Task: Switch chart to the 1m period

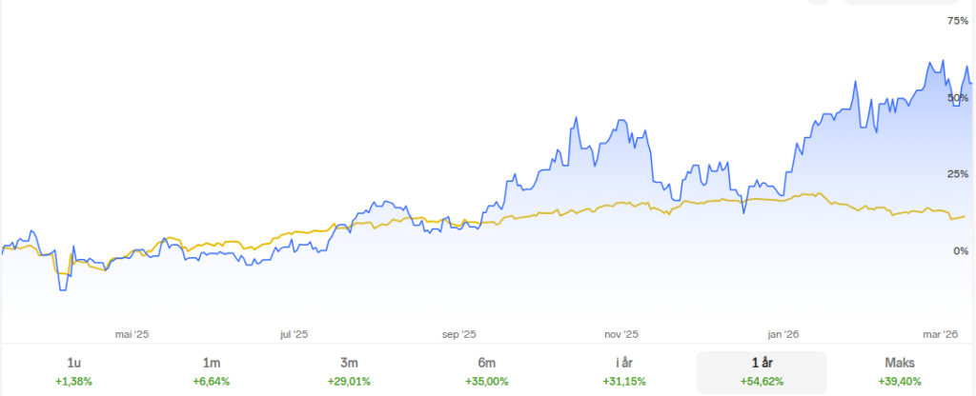Action: coord(212,371)
